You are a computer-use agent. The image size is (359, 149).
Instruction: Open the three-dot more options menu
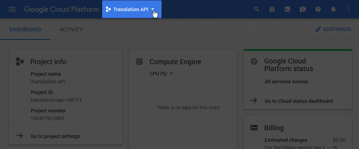348,9
